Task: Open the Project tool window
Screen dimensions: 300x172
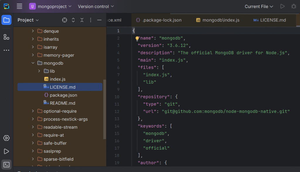Action: (x=6, y=20)
